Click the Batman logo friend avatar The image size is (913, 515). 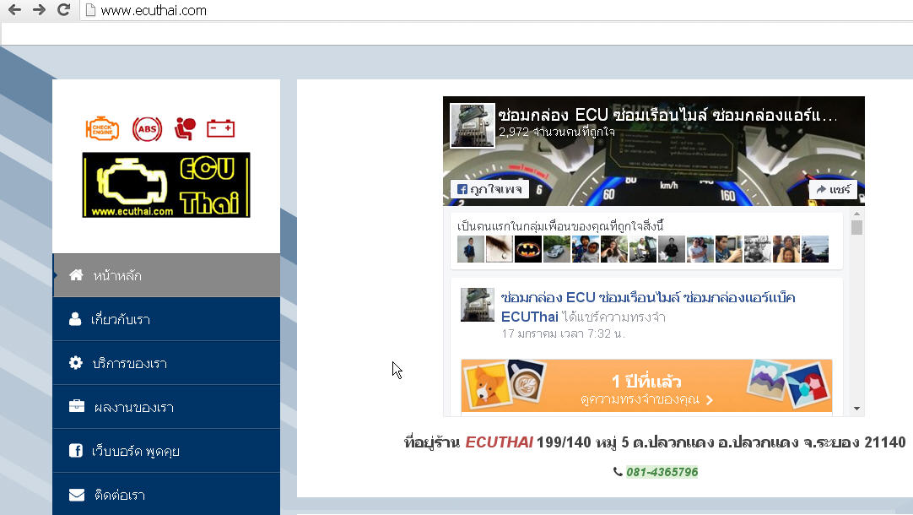tap(528, 249)
